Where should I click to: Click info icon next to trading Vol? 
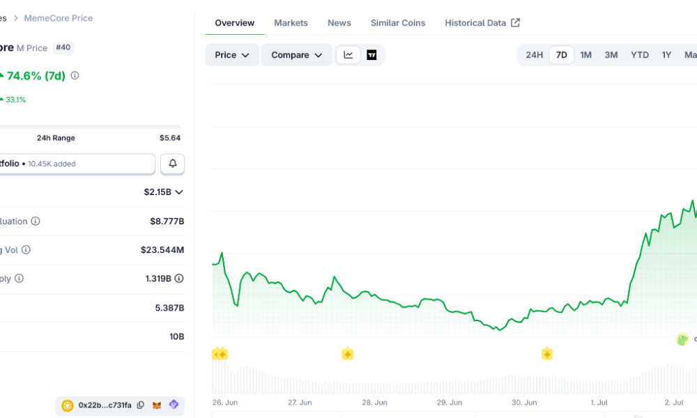pyautogui.click(x=26, y=249)
